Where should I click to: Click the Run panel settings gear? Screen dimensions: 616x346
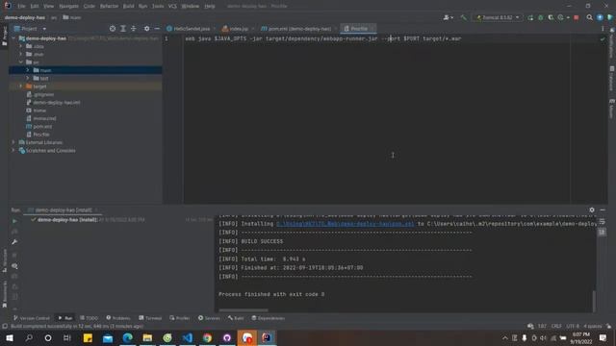[592, 210]
